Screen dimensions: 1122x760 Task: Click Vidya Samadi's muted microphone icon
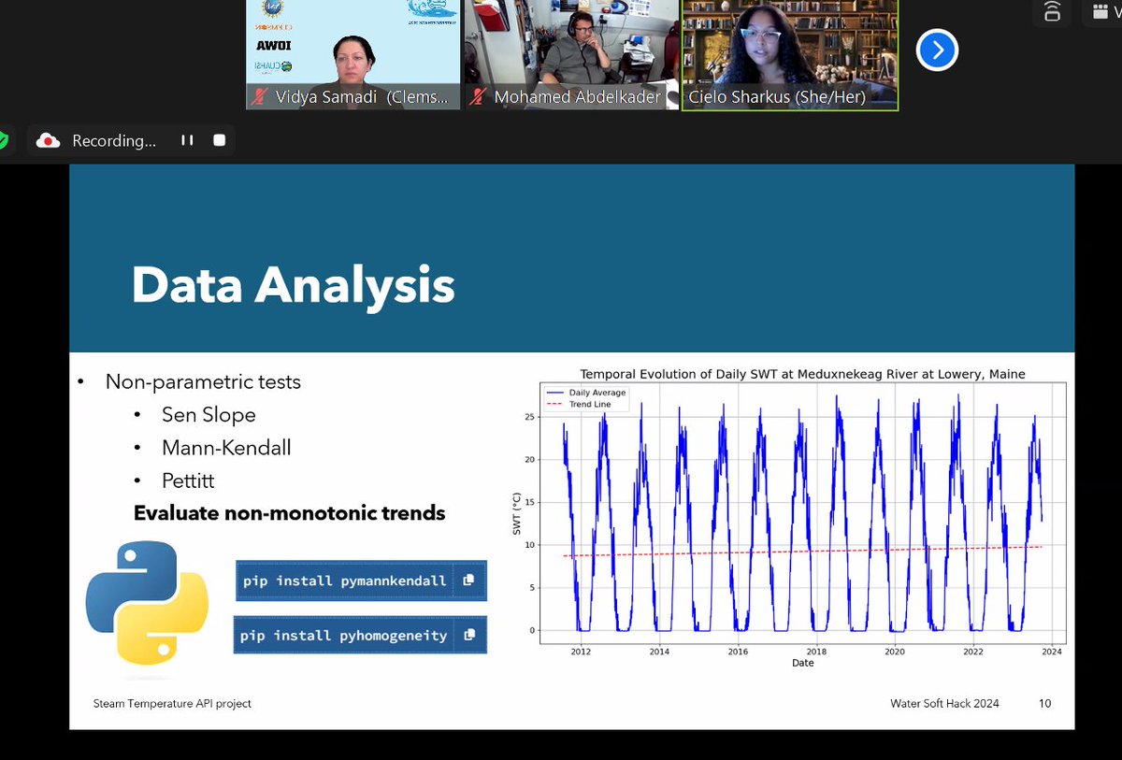tap(259, 97)
